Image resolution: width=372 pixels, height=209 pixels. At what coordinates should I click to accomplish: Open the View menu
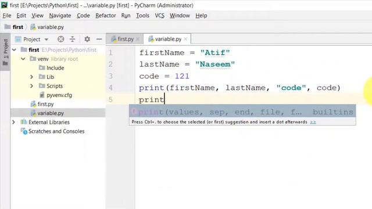point(37,16)
